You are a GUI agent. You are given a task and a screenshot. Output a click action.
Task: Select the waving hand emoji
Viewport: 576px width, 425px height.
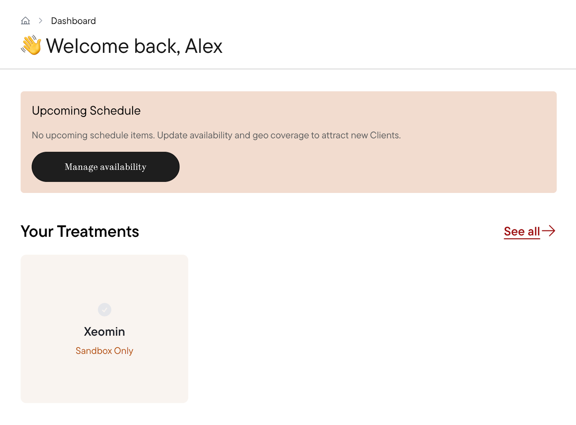point(31,45)
